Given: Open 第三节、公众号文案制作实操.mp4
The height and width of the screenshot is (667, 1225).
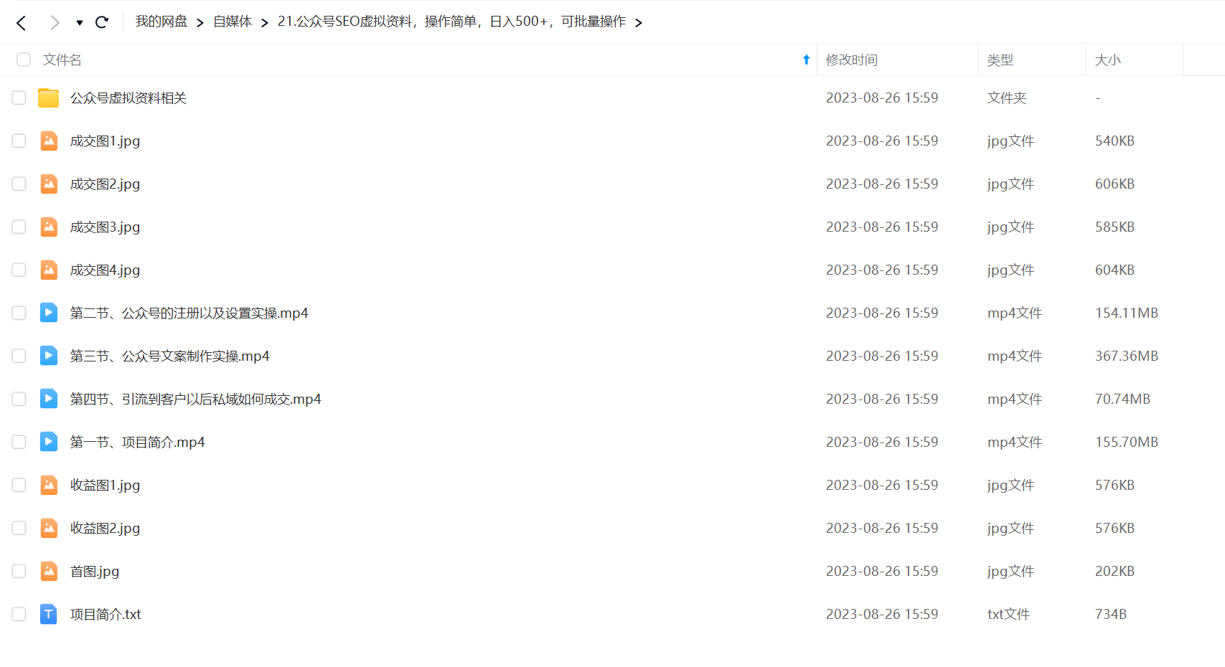Looking at the screenshot, I should tap(169, 356).
